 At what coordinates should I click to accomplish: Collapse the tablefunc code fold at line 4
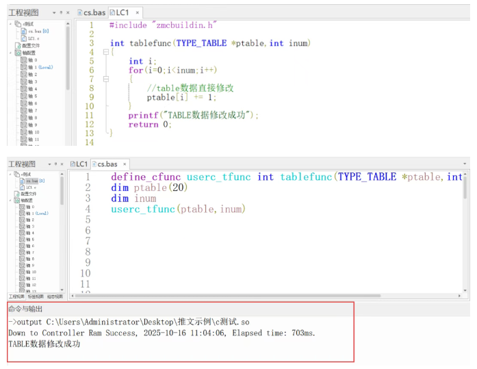[x=105, y=52]
